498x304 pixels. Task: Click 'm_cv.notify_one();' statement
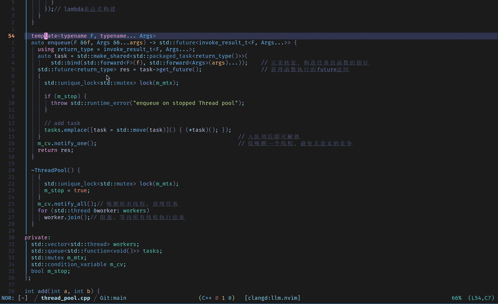point(67,143)
